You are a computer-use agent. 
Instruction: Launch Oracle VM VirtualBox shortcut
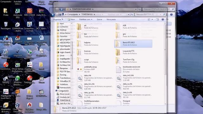pyautogui.click(x=18, y=108)
